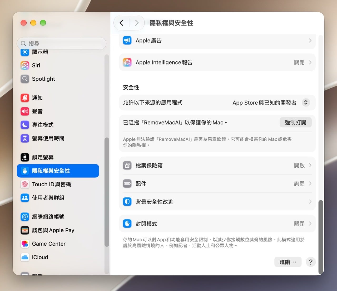This screenshot has width=337, height=291.
Task: Click the 強制打開 button
Action: pos(295,123)
